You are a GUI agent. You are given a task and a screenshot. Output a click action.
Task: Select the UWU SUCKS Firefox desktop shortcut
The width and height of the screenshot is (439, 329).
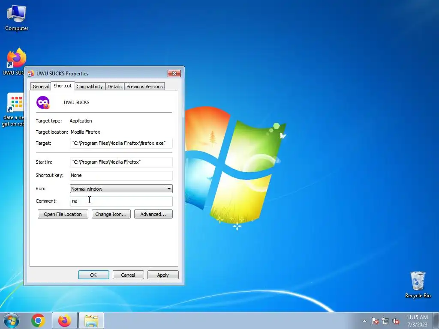(x=15, y=62)
